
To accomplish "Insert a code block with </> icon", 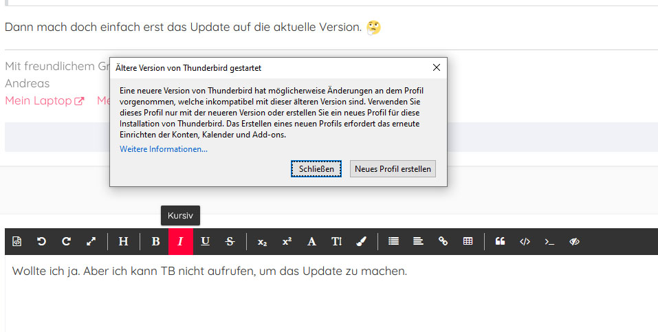I will coord(525,241).
